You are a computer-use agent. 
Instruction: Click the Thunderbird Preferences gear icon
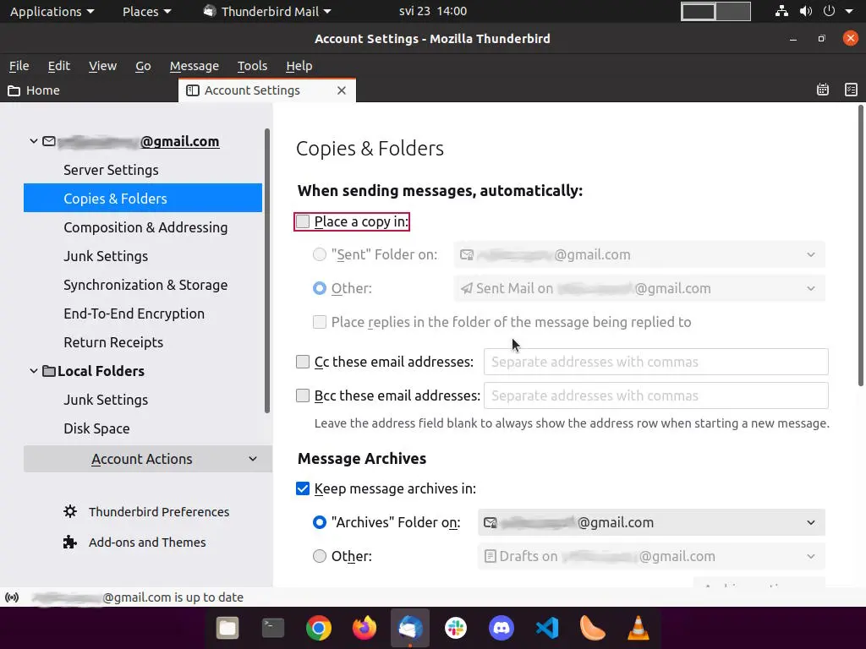click(70, 511)
